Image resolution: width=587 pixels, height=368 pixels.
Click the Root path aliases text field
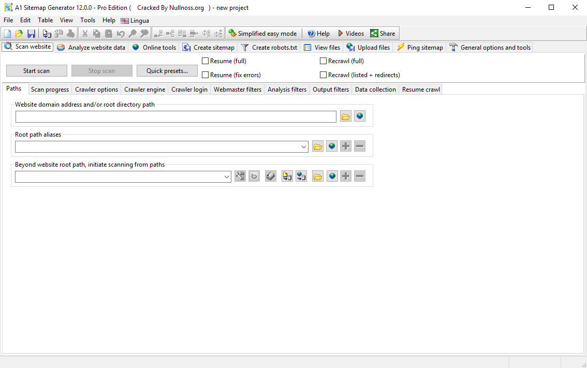pos(157,147)
